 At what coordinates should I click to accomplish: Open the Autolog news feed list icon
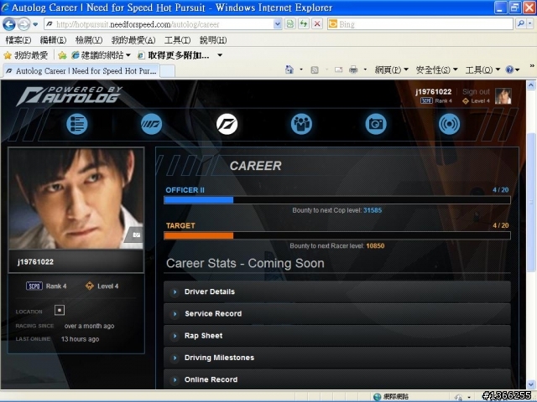(x=76, y=124)
